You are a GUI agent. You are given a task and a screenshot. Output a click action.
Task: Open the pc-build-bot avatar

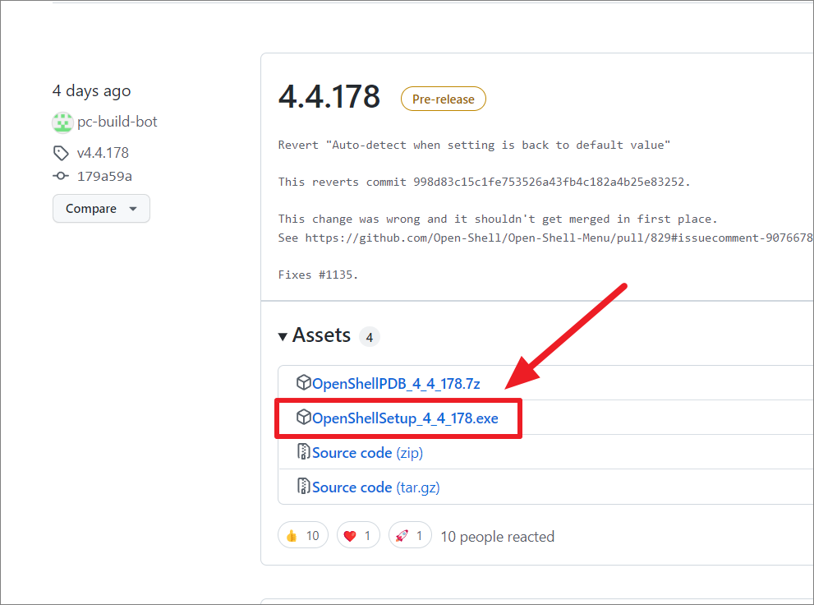(62, 122)
